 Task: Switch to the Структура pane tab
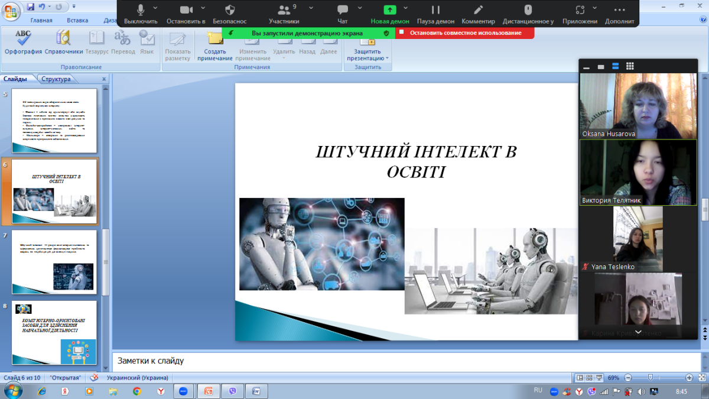[x=56, y=79]
